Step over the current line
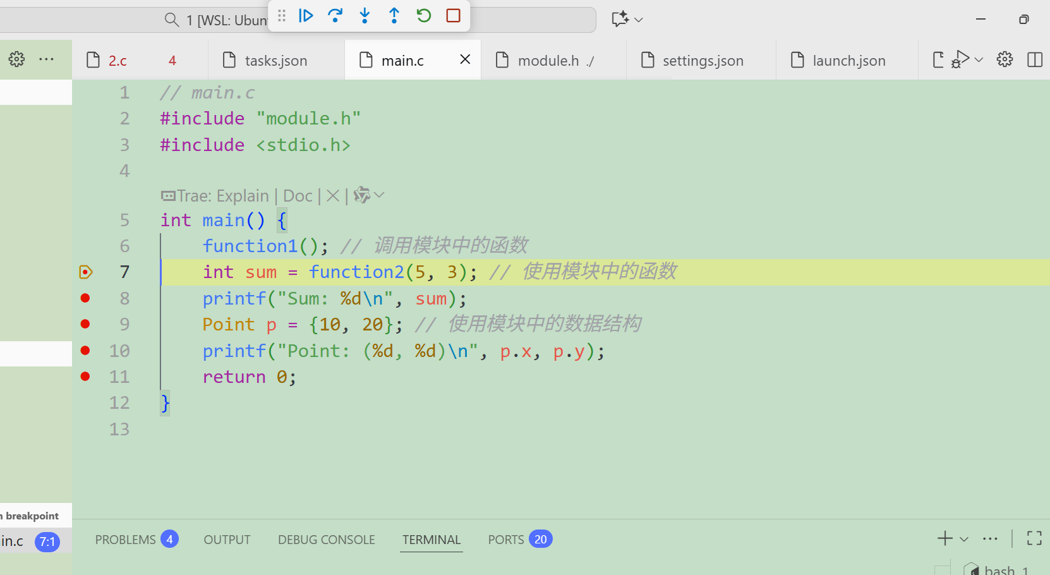This screenshot has height=575, width=1050. click(335, 16)
